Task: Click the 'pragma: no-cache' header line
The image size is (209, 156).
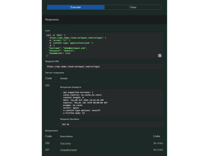Action: point(73,105)
